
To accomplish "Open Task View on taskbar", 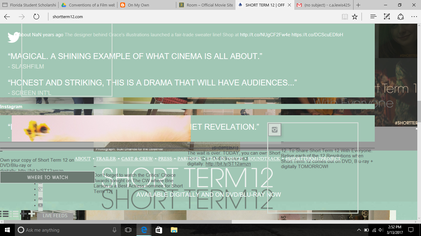I will (x=128, y=230).
